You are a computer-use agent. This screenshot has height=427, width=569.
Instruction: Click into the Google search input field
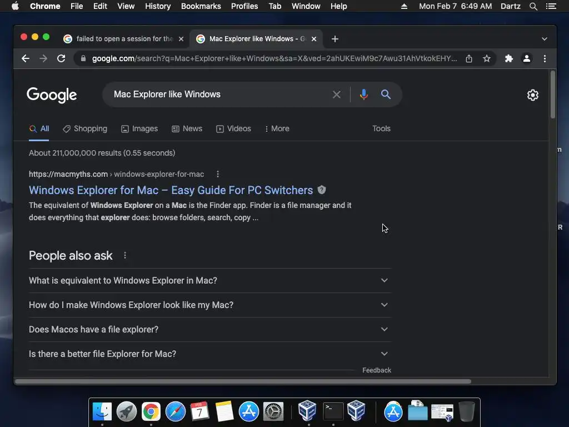218,95
